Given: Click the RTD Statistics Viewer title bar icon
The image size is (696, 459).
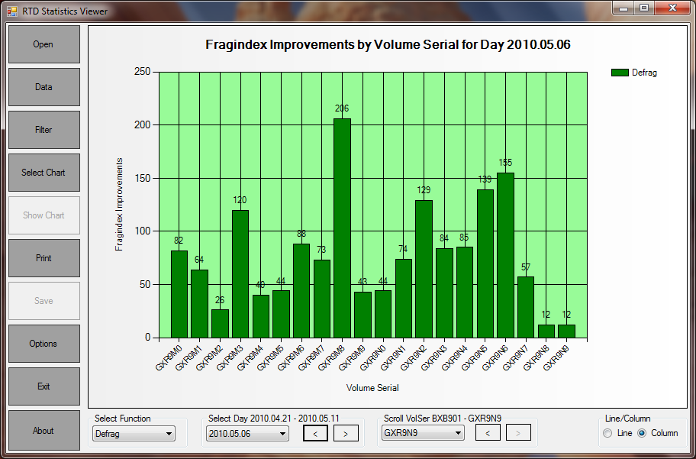Looking at the screenshot, I should [11, 11].
